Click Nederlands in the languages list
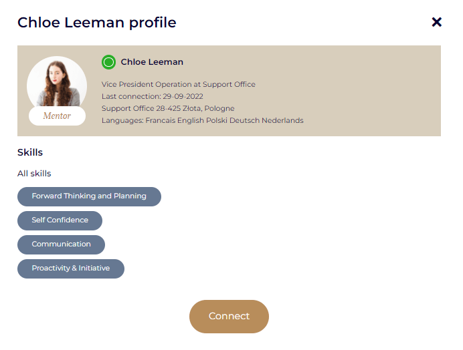The height and width of the screenshot is (350, 463). click(282, 121)
